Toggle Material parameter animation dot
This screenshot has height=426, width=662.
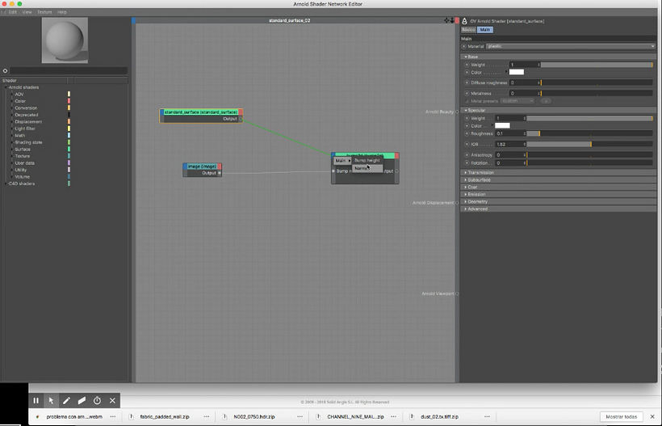coord(463,47)
